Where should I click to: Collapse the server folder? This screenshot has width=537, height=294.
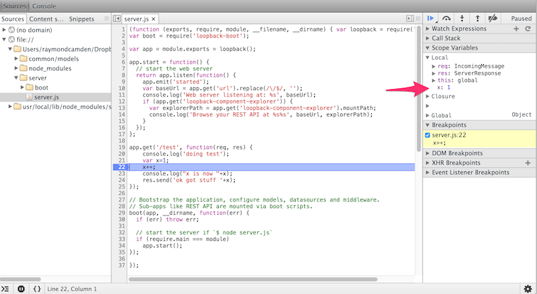16,78
